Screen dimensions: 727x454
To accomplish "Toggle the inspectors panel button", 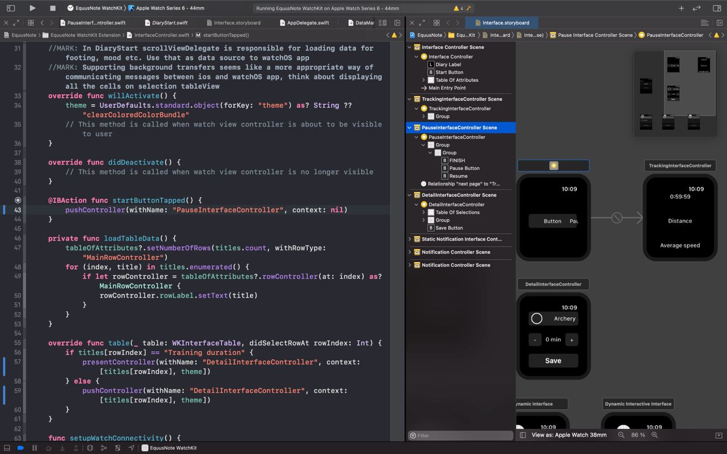I will point(716,8).
